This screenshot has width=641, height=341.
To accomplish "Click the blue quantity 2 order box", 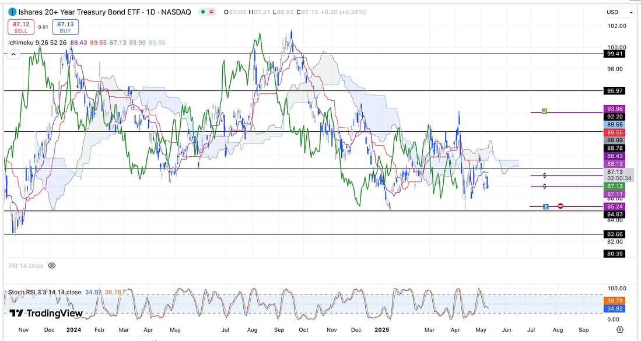I will point(545,206).
